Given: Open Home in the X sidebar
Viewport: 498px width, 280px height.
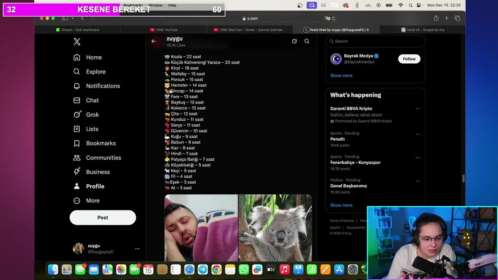Looking at the screenshot, I should pos(88,57).
